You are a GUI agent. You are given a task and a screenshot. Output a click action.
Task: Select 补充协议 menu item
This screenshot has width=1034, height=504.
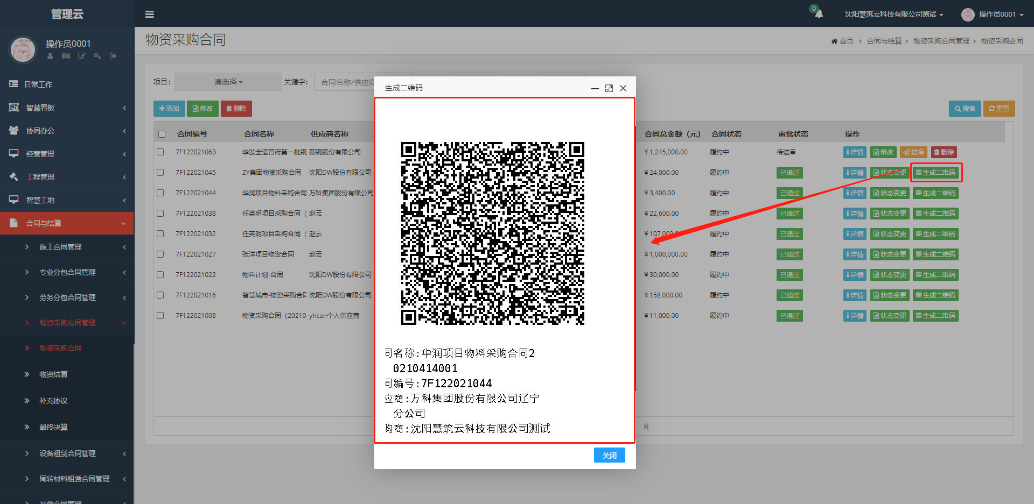pos(67,401)
